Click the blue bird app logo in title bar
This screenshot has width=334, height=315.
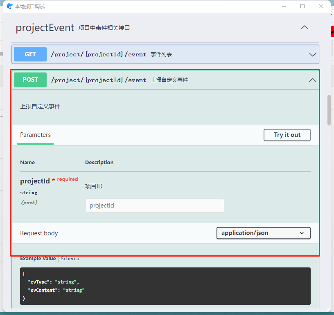[9, 6]
